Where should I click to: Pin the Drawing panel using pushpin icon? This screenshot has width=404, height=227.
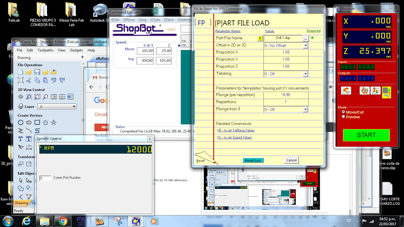tap(82, 57)
